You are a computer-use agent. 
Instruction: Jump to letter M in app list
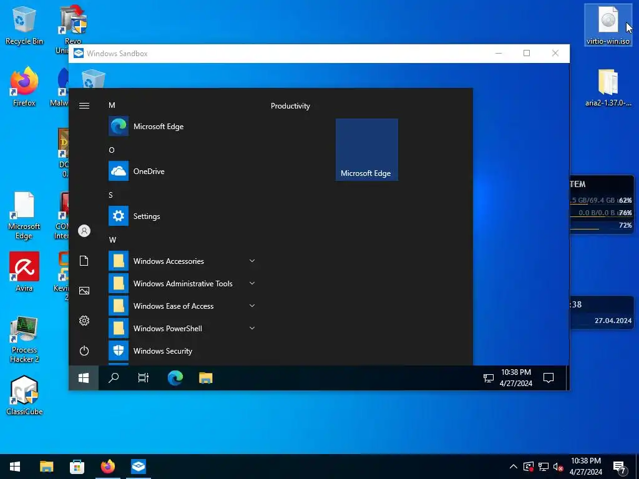click(x=112, y=105)
